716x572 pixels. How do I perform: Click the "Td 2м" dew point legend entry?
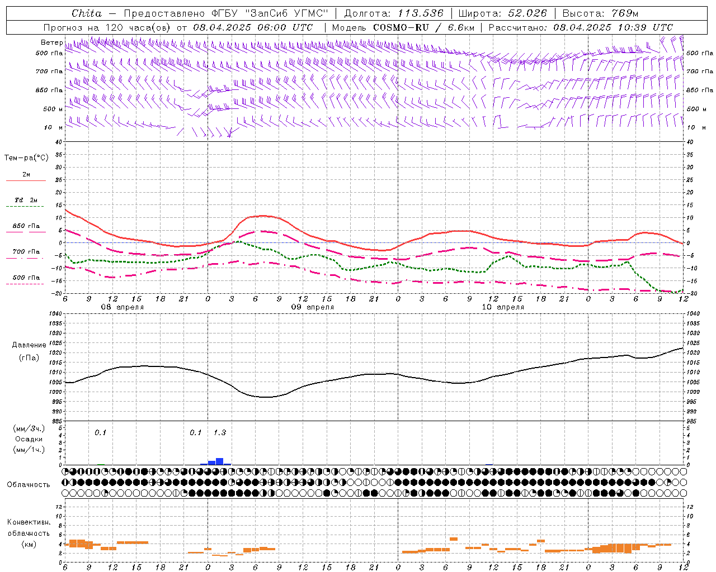click(26, 200)
